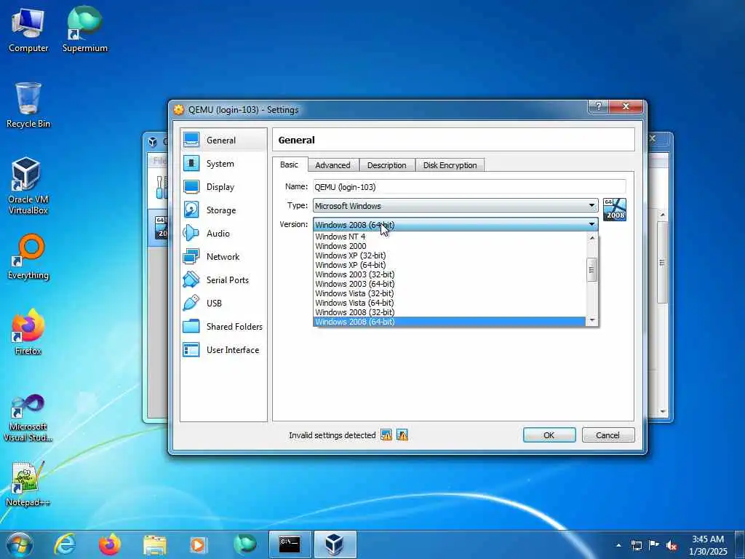Open Firefox from the taskbar
Image resolution: width=745 pixels, height=559 pixels.
(x=110, y=544)
